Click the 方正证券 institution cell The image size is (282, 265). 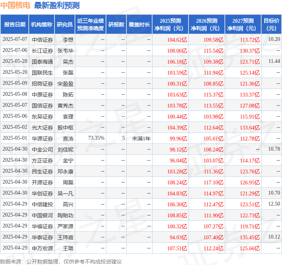pos(42,161)
